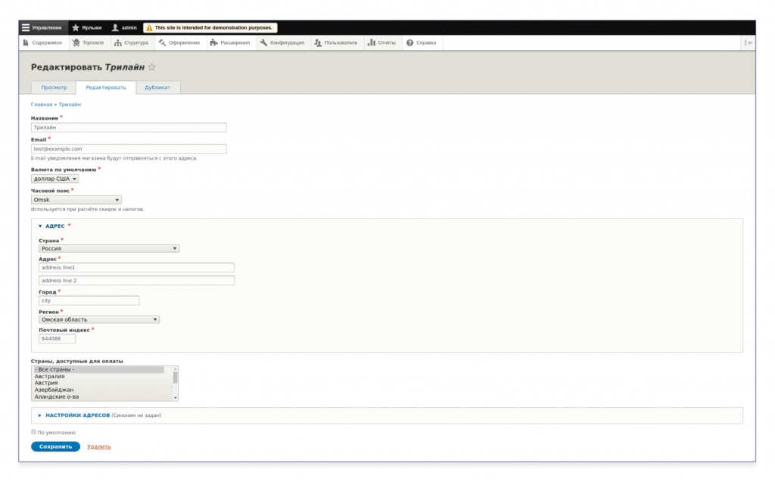Focus the address line1 field
This screenshot has width=775, height=482.
136,267
